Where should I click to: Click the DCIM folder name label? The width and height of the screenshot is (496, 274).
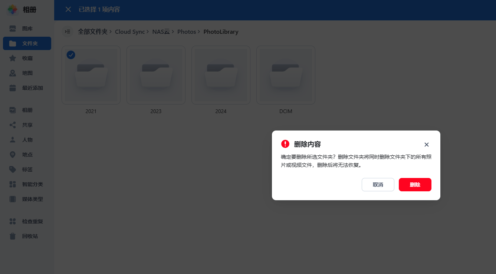(286, 111)
